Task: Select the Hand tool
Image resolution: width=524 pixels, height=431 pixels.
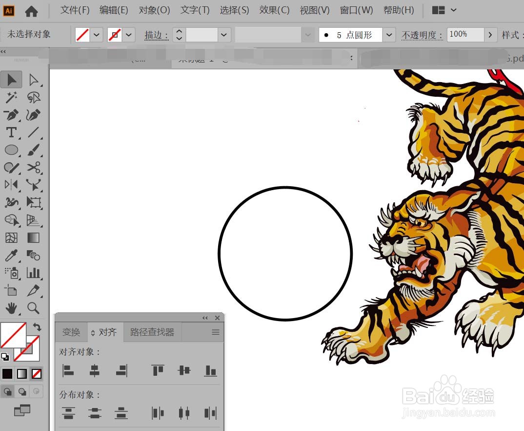Action: [x=11, y=308]
